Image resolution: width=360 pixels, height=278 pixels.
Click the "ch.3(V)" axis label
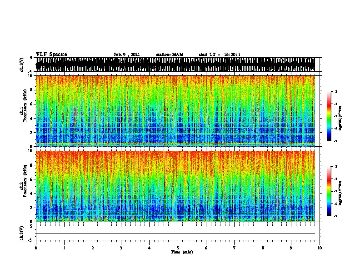21,233
